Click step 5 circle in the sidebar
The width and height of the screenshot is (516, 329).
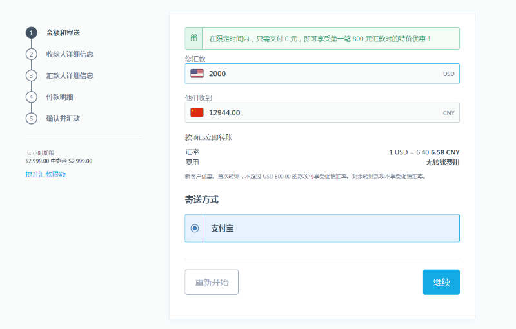coord(31,119)
